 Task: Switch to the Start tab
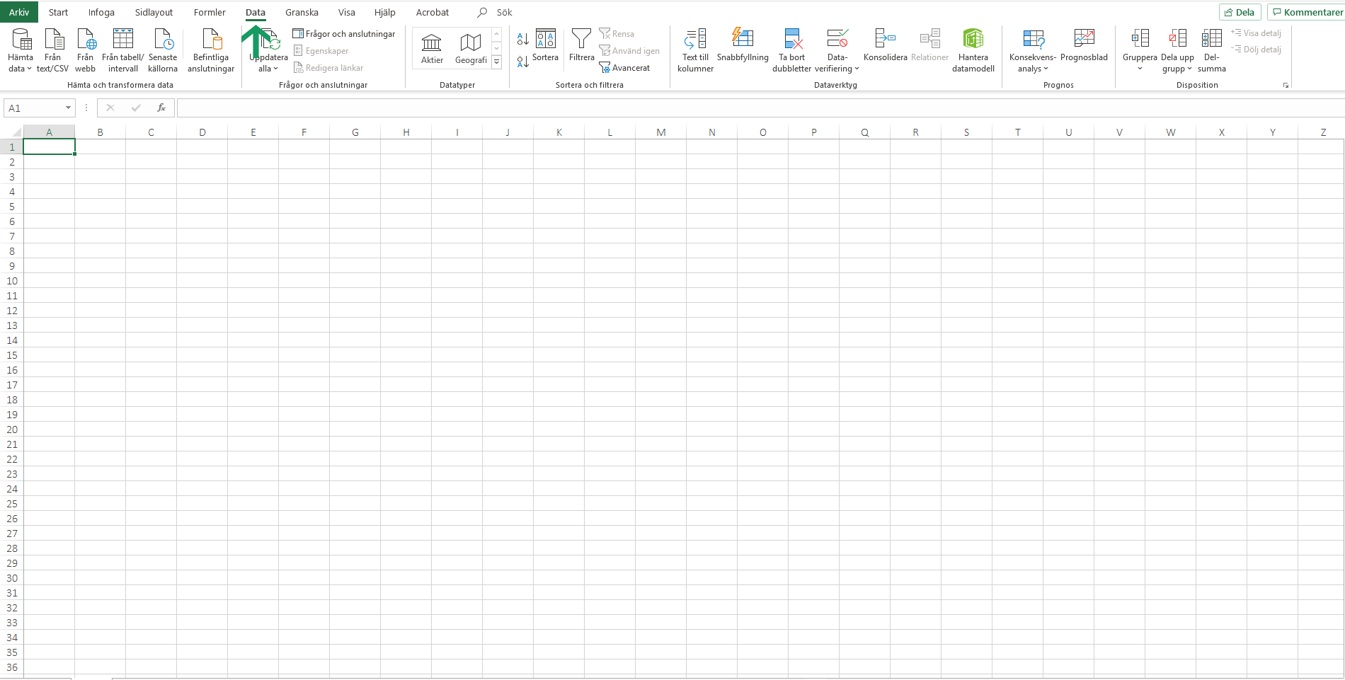click(58, 12)
